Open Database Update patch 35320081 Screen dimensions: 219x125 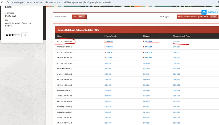[108, 90]
